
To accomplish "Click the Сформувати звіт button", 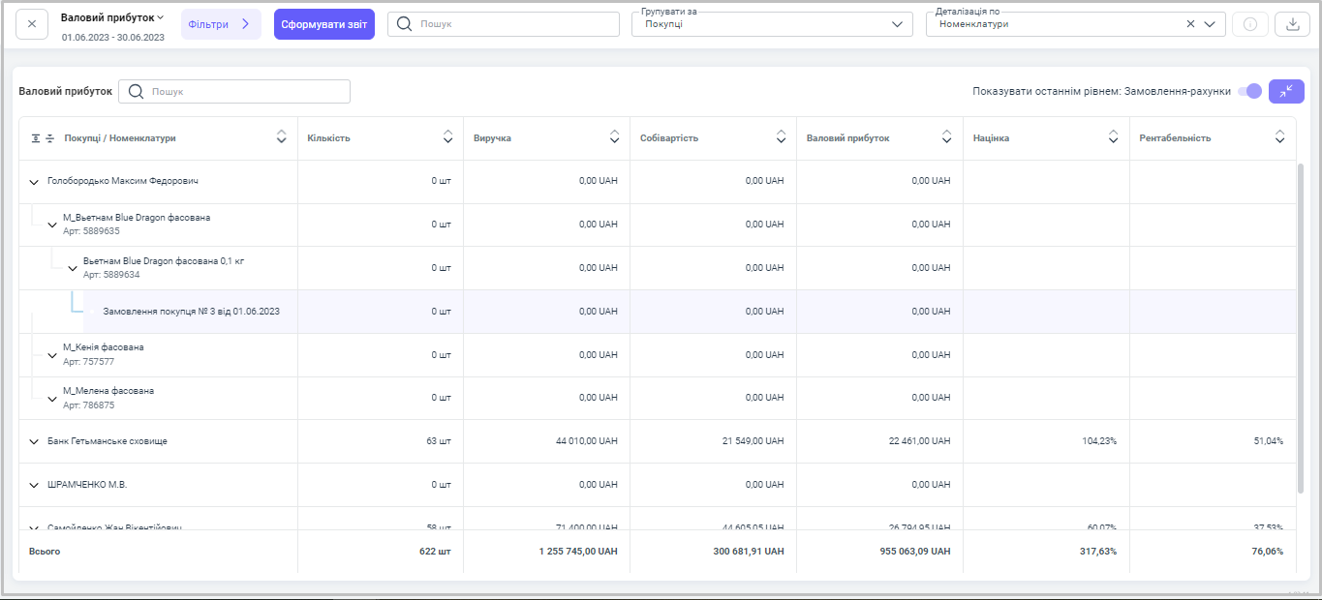I will pos(323,24).
